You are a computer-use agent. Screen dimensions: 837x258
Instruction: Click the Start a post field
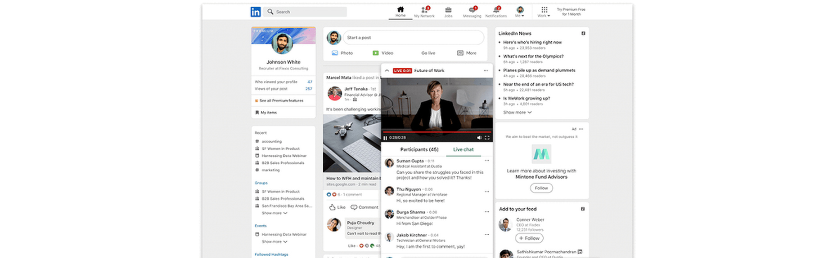(x=414, y=38)
